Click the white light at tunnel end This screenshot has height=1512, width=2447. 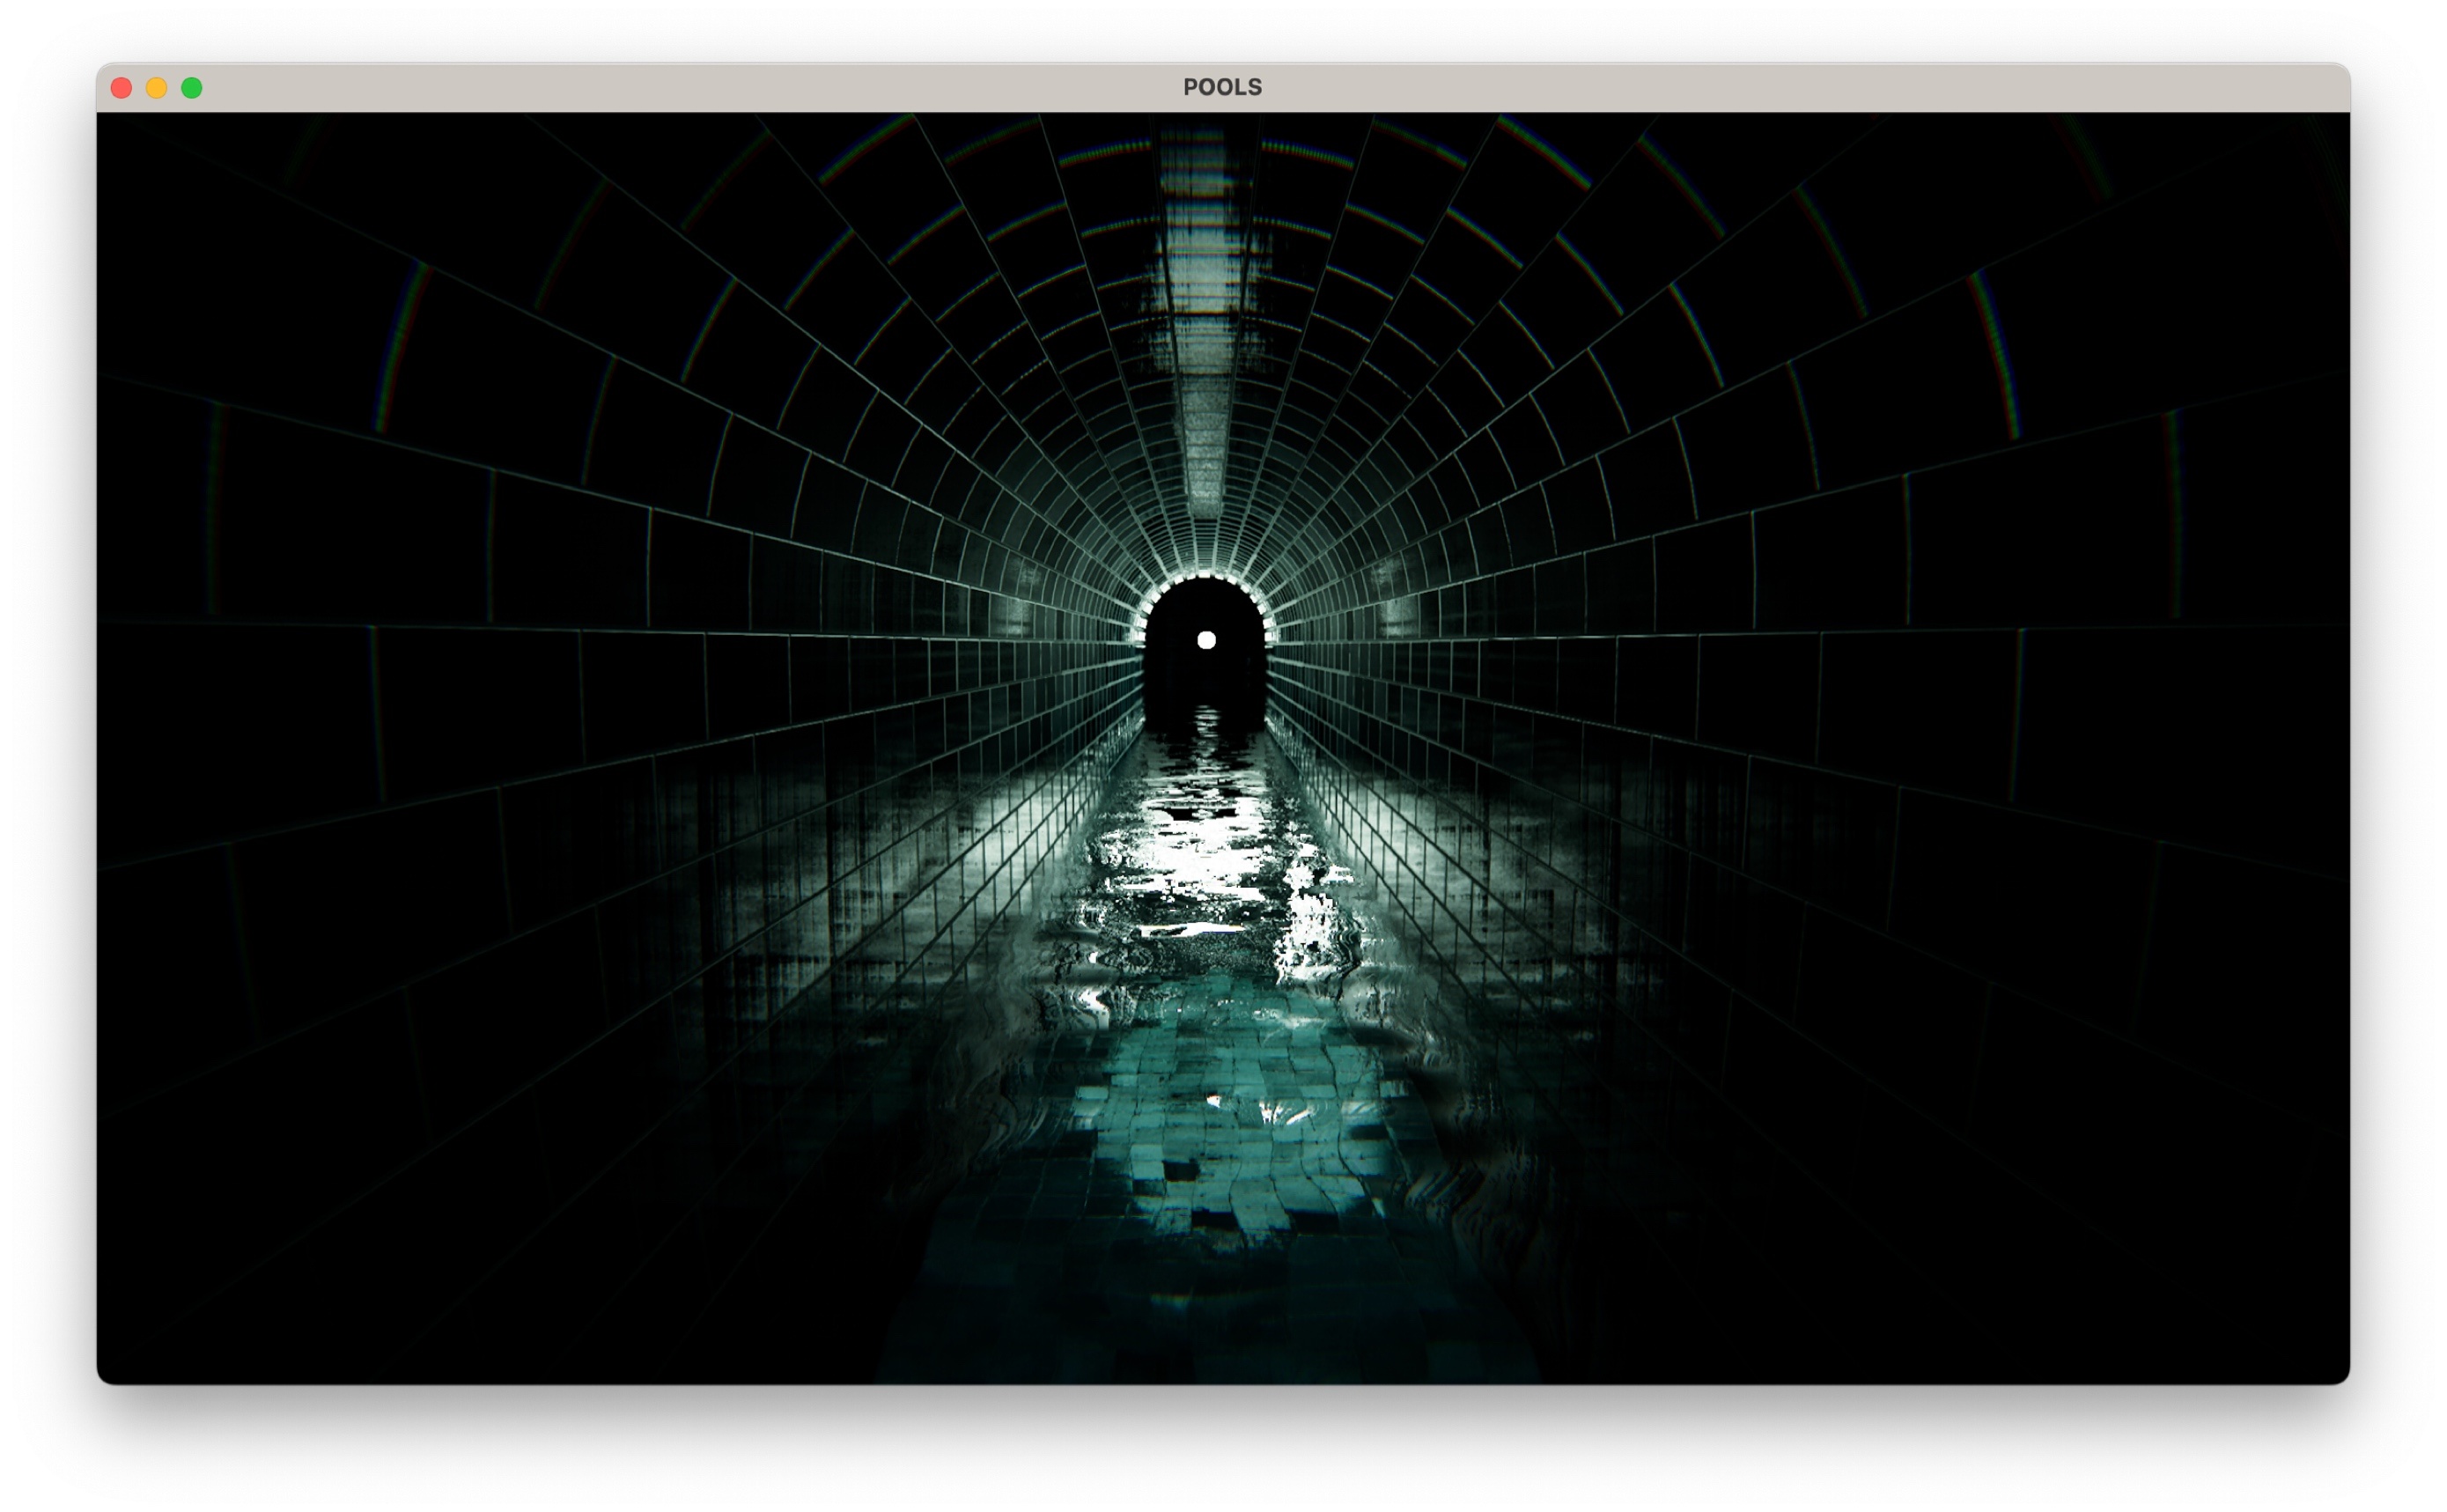(x=1206, y=640)
